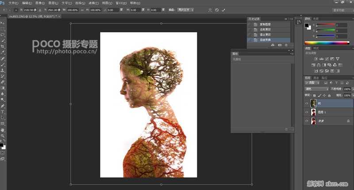Commit the transform with the checkmark icon

(223, 10)
